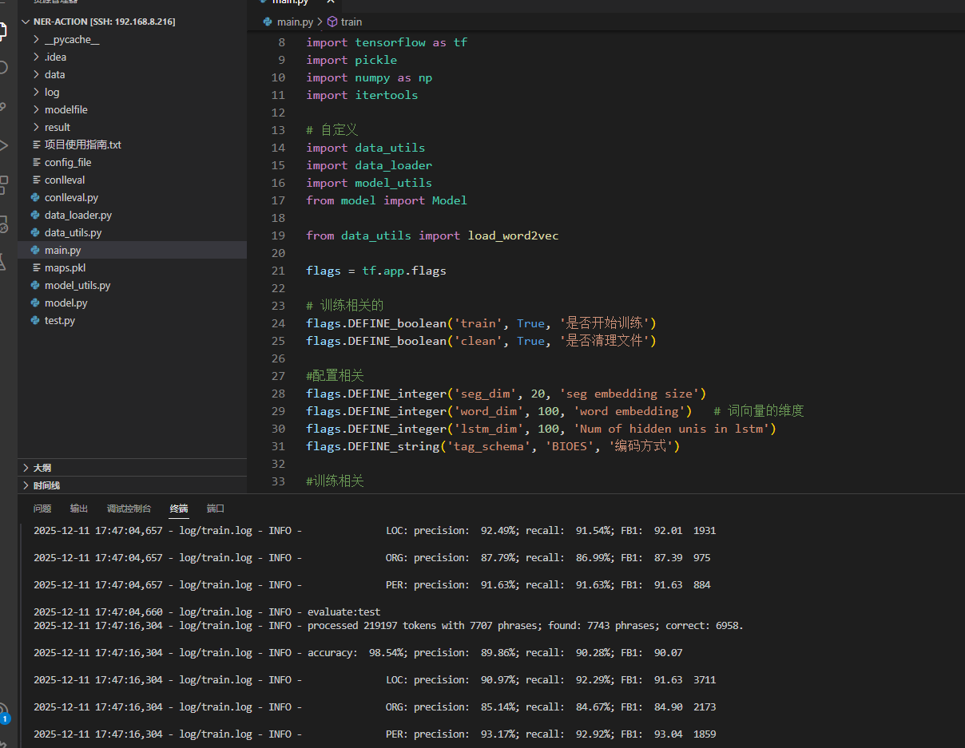965x748 pixels.
Task: Click train in the breadcrumb bar
Action: [x=351, y=22]
